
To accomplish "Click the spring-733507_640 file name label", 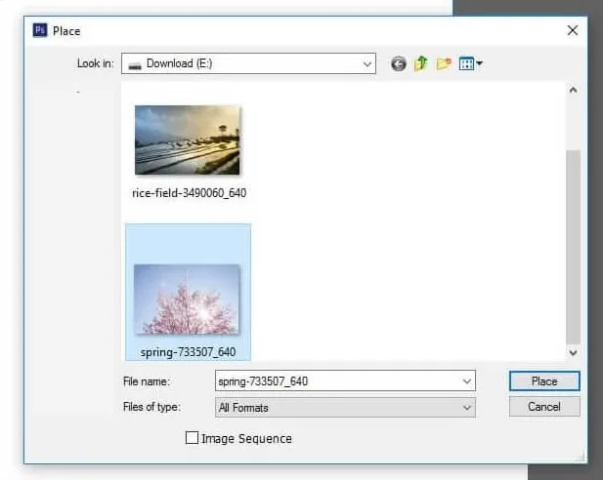I will [188, 352].
